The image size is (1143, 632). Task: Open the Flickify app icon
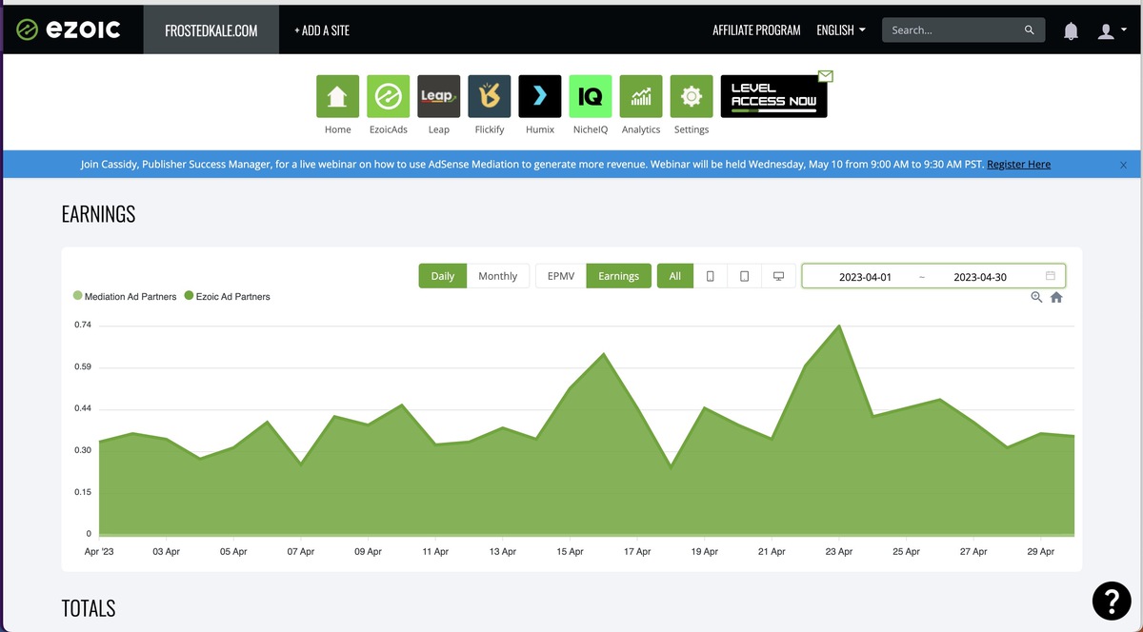click(x=490, y=96)
